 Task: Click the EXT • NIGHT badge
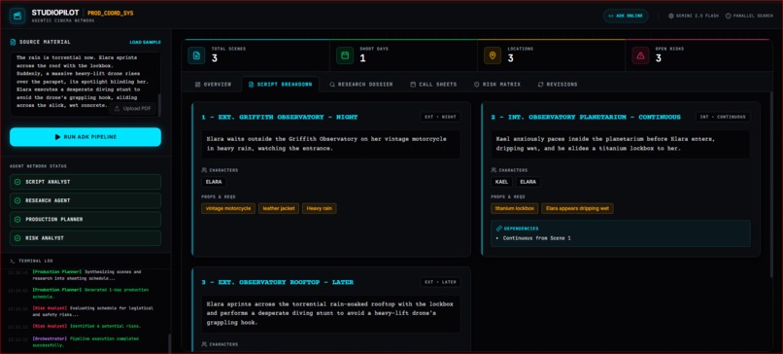point(440,117)
